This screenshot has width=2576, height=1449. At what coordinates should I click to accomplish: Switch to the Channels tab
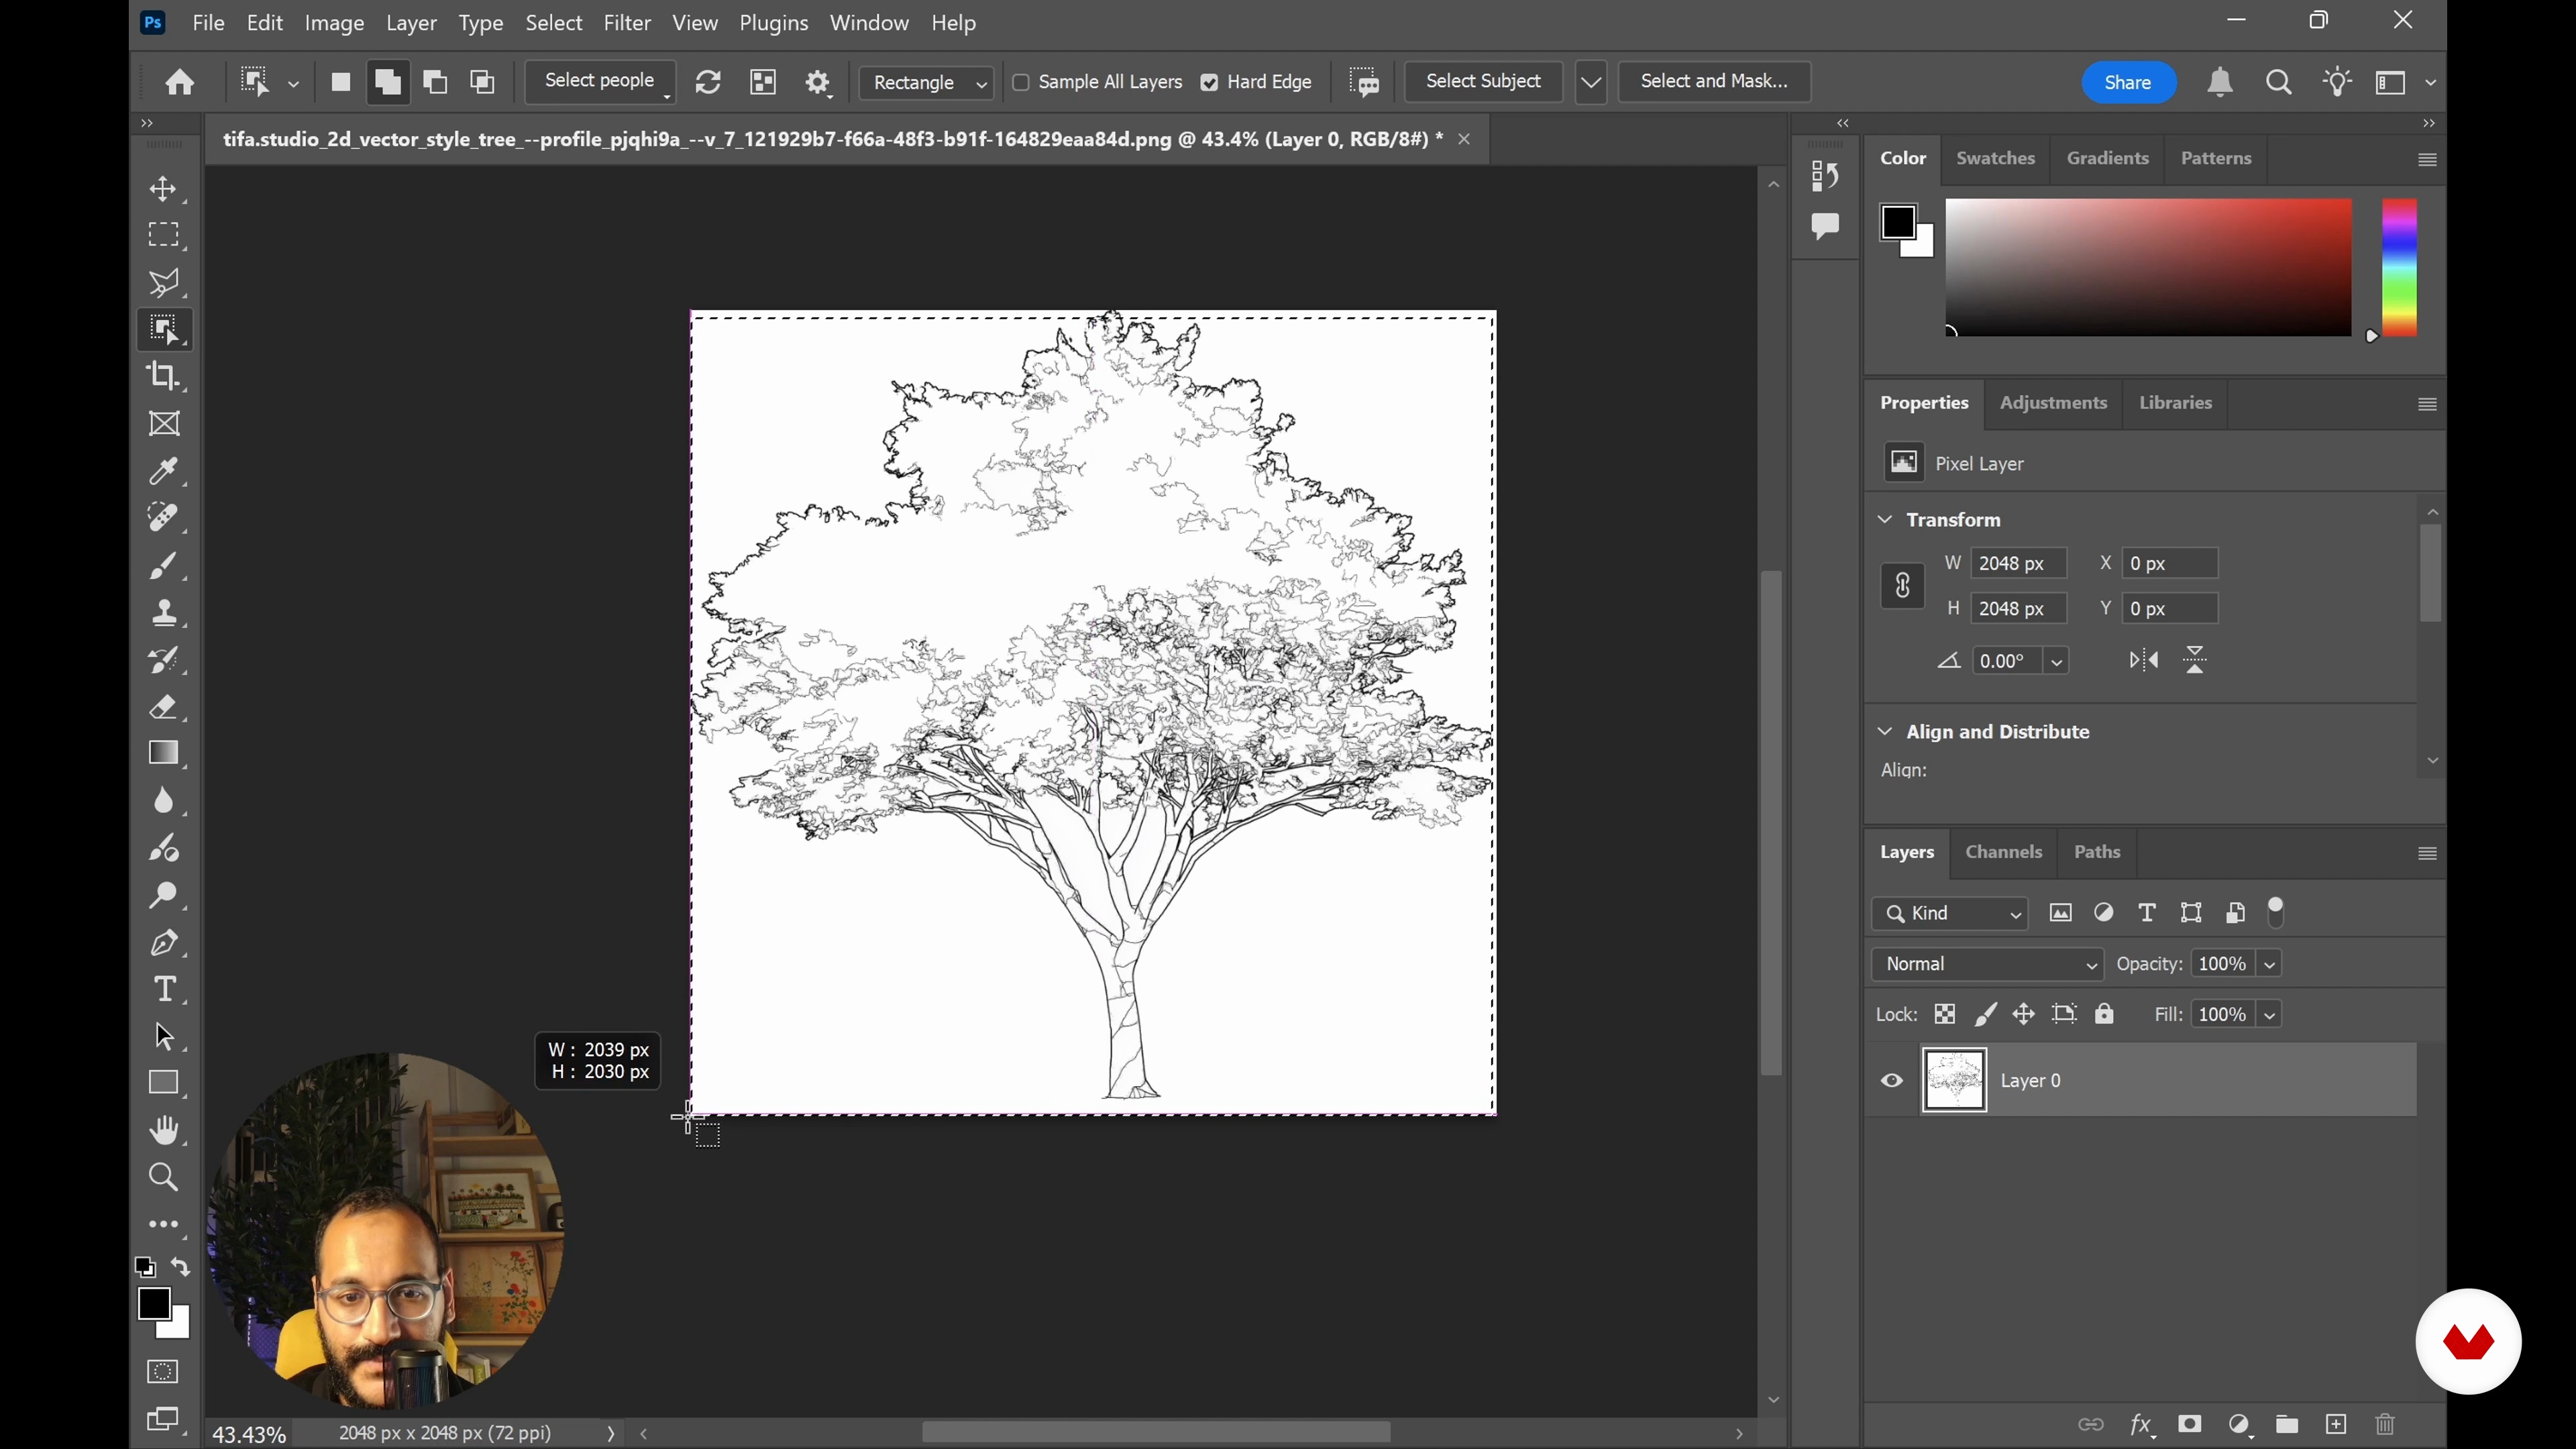(2003, 852)
